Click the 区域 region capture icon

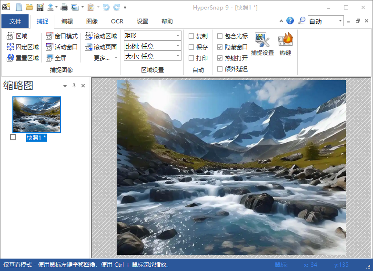click(x=10, y=36)
